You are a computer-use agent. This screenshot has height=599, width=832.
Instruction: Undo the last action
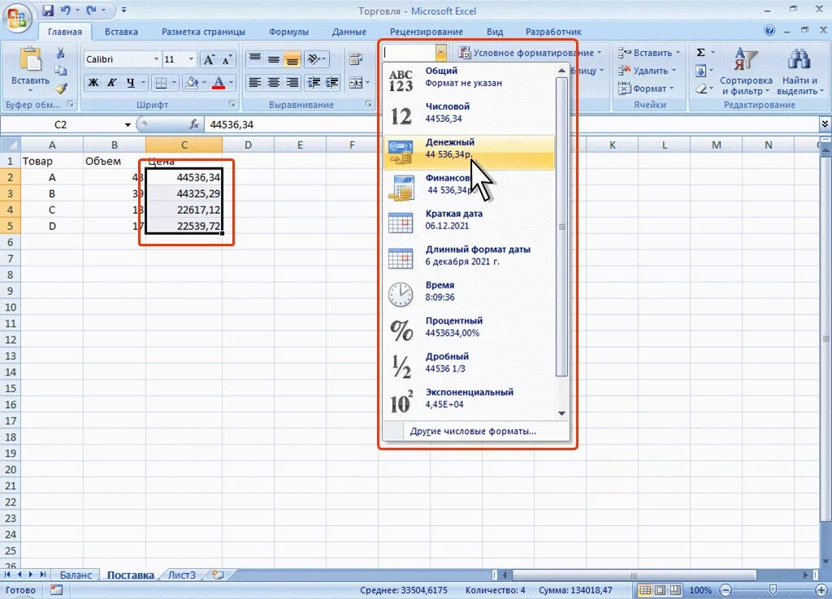tap(66, 10)
